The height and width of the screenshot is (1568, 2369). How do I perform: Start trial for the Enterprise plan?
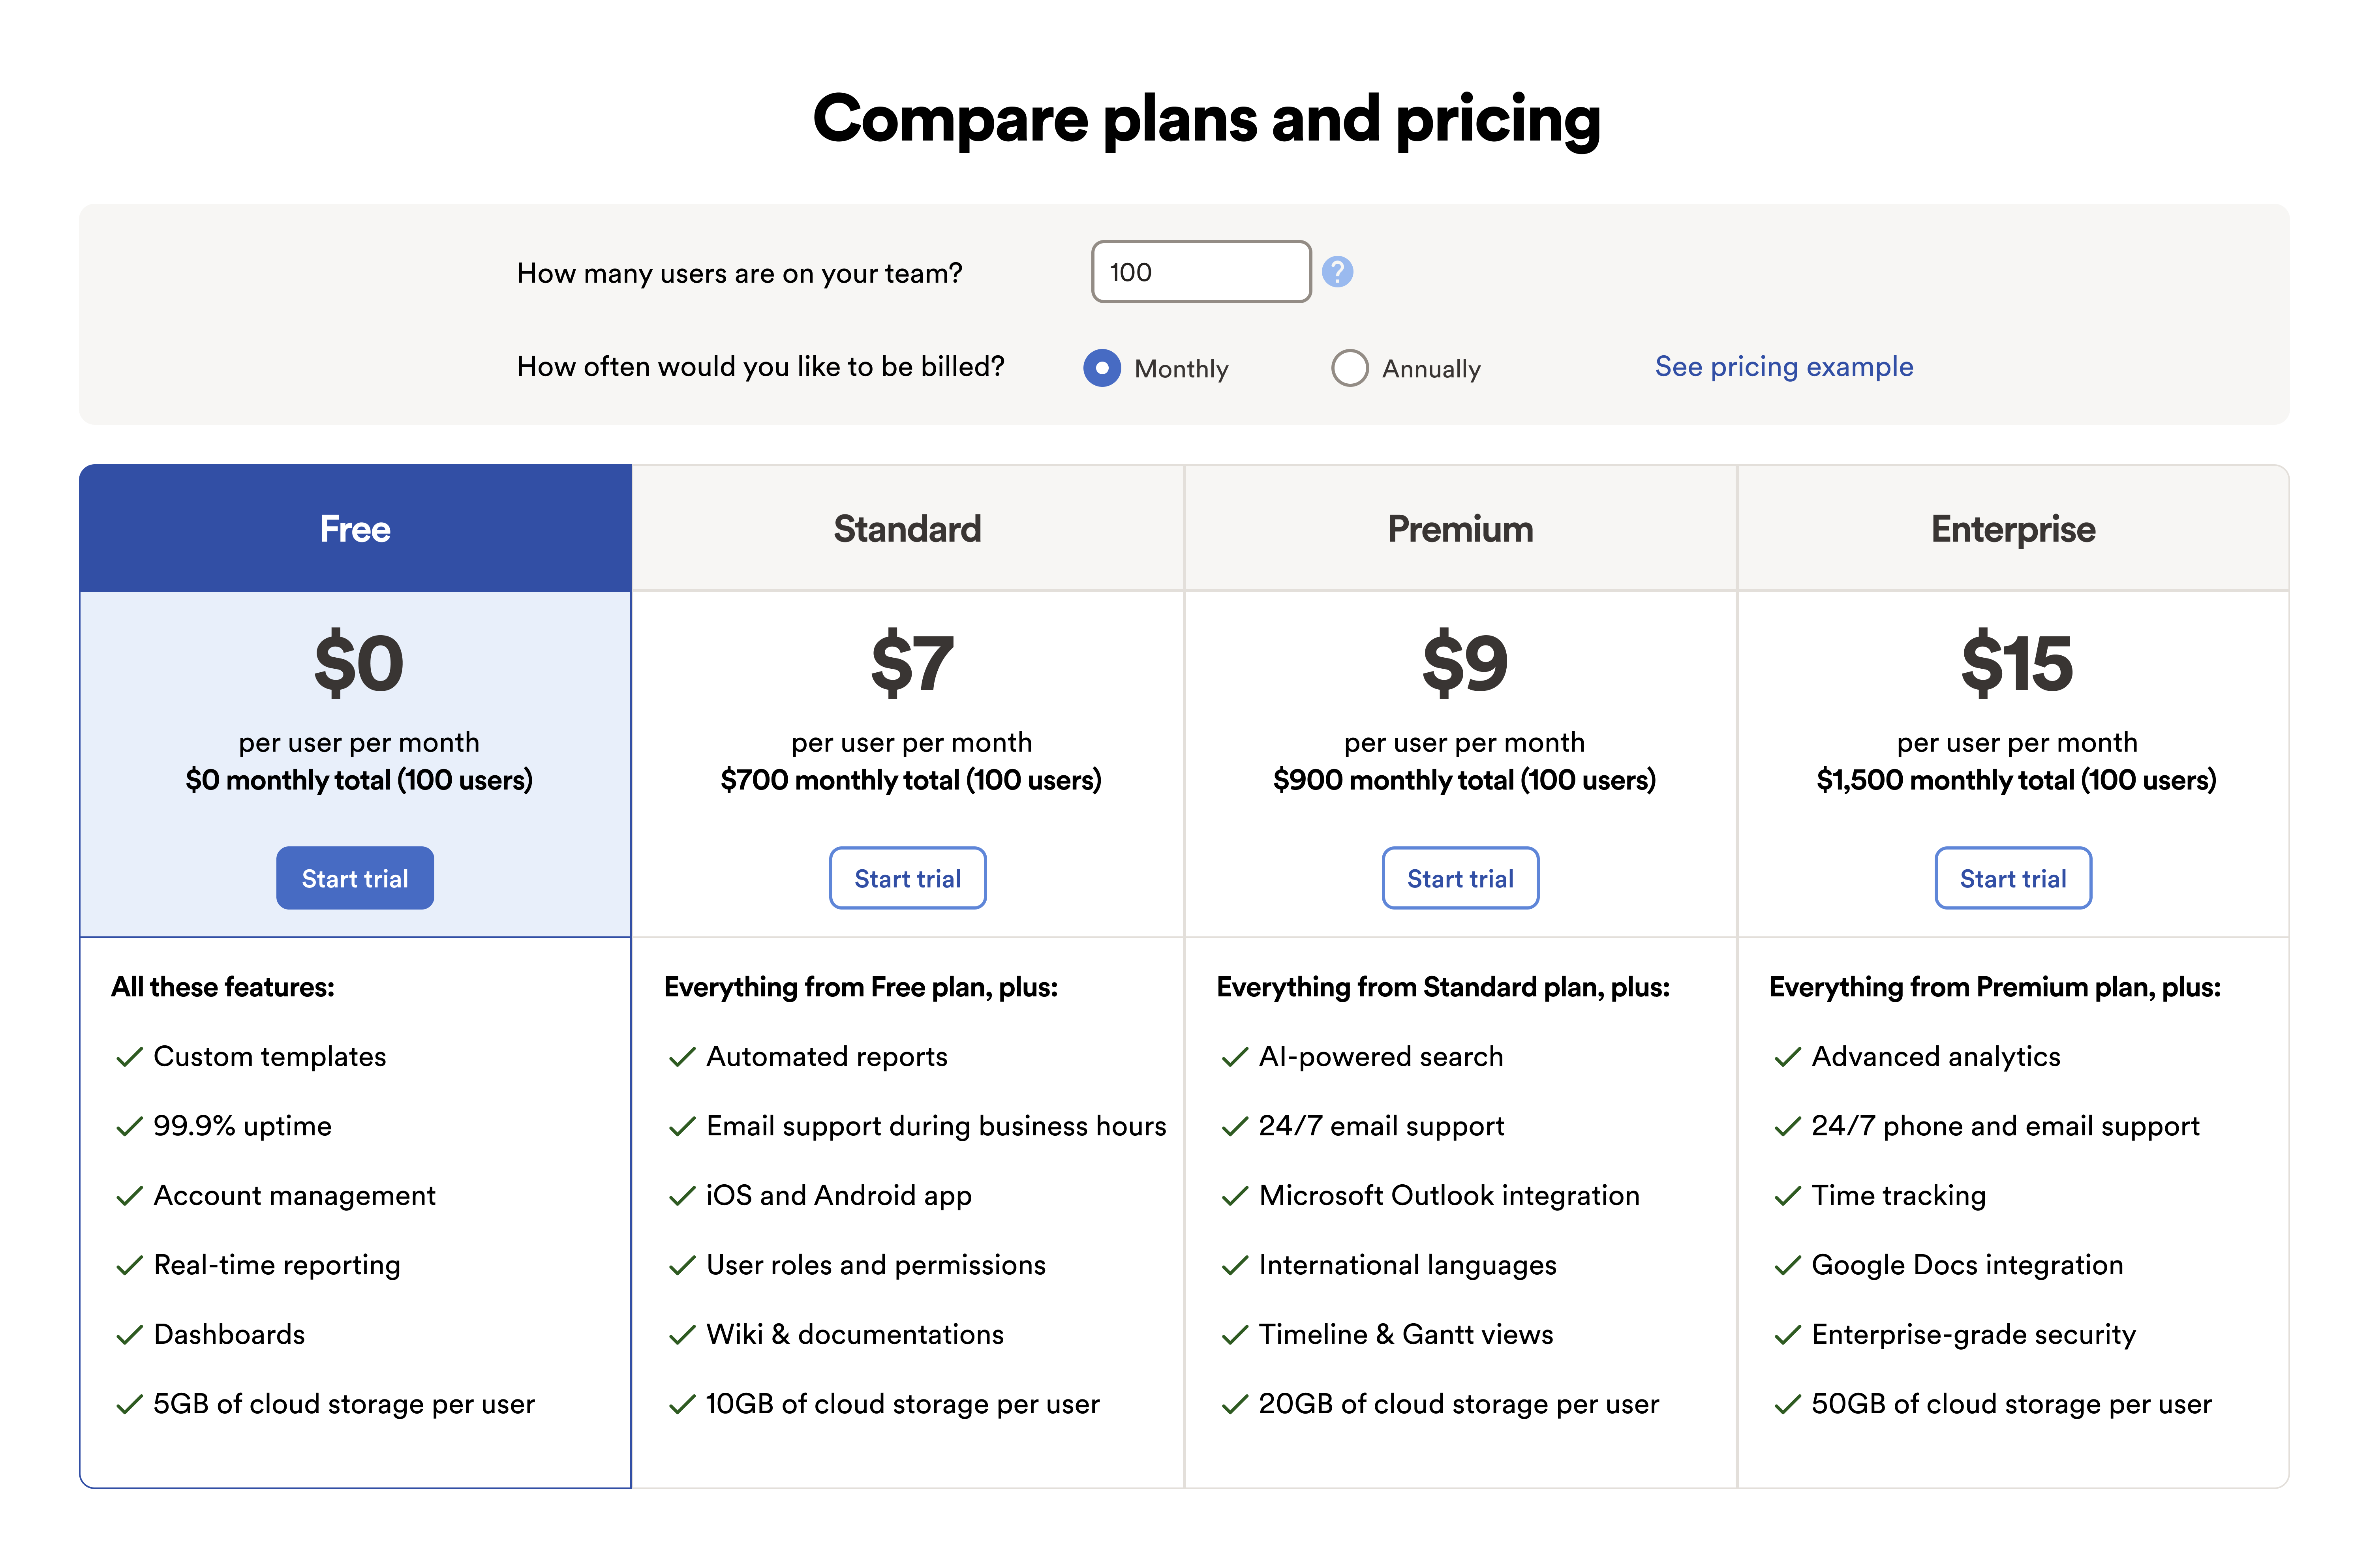tap(2013, 877)
